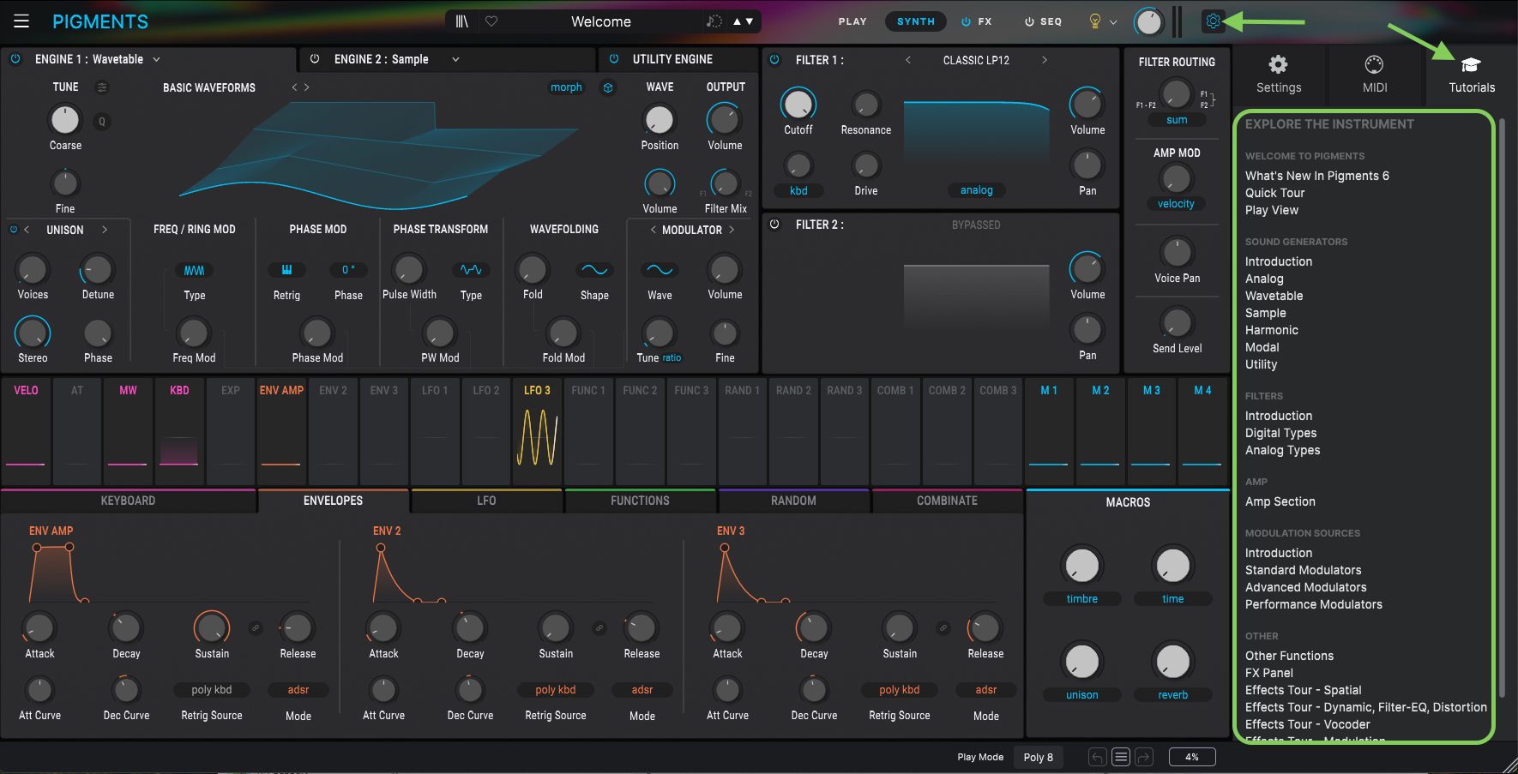
Task: Open the RANDOM modulation tab
Action: pos(793,501)
